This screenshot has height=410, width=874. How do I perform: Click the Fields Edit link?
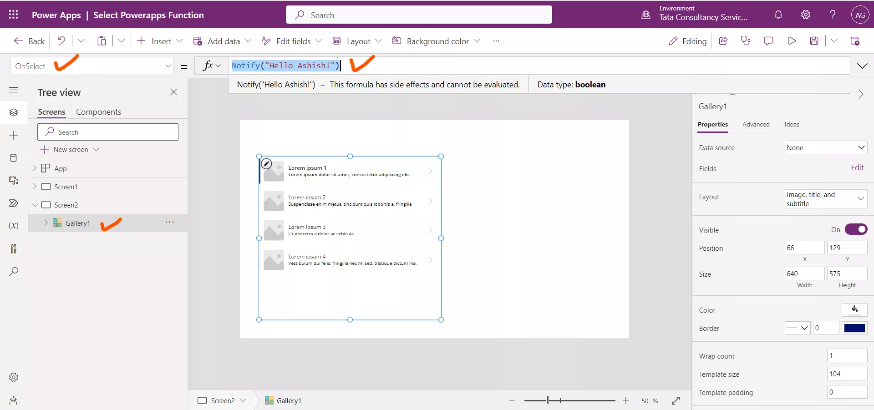tap(857, 167)
